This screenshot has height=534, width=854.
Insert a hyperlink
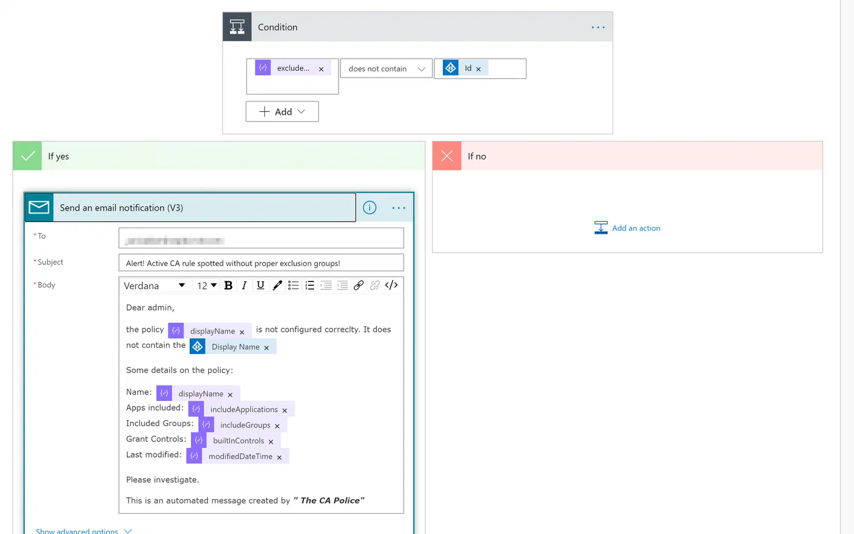click(359, 285)
